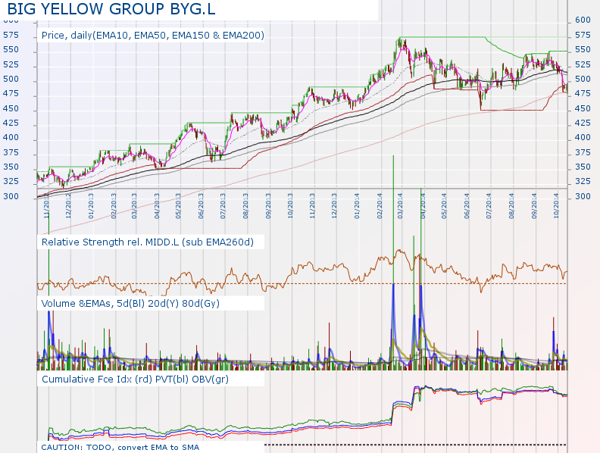Click the 05/20:4 date label

[x=444, y=206]
